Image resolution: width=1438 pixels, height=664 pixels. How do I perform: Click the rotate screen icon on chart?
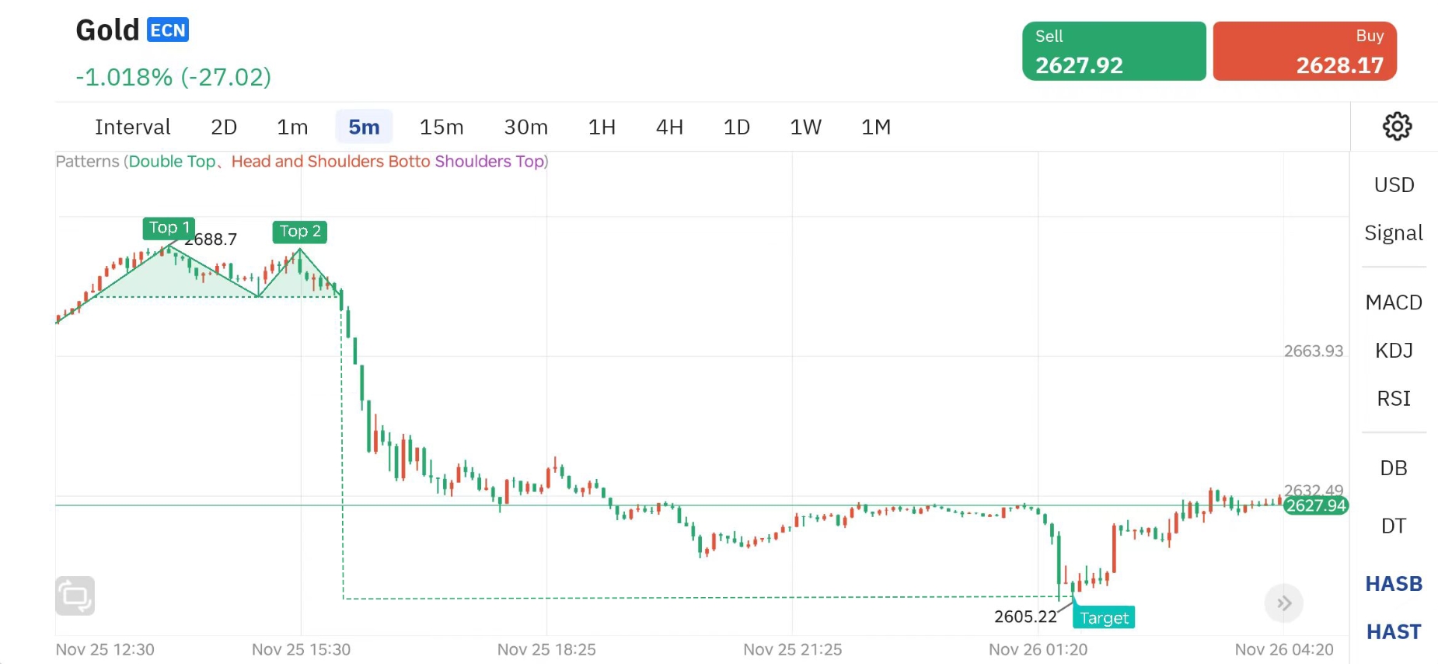point(75,596)
